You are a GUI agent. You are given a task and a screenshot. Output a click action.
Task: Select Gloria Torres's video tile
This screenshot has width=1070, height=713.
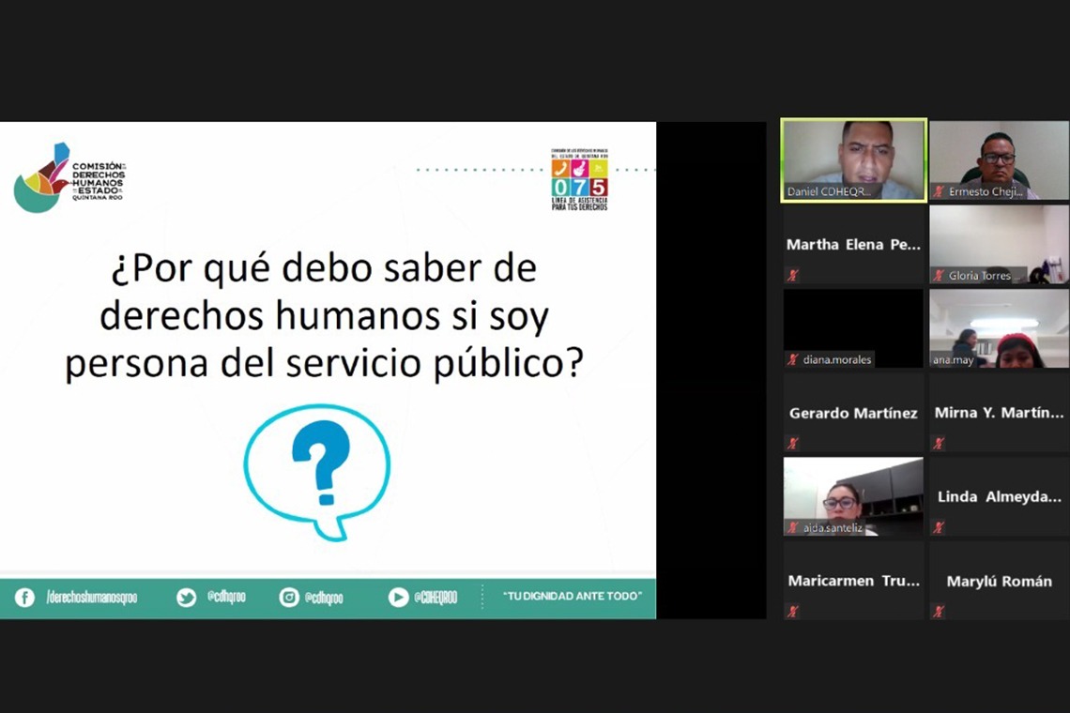point(999,242)
